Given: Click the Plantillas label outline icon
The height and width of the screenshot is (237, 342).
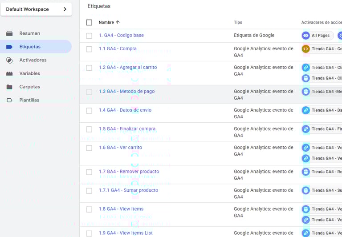Looking at the screenshot, I should 9,100.
